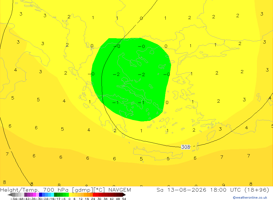Click the legend label '48'

tap(118, 199)
